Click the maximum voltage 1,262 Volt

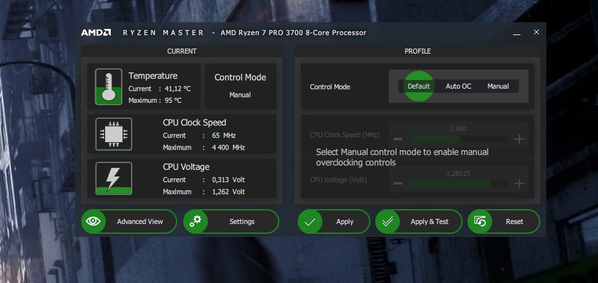coord(228,191)
